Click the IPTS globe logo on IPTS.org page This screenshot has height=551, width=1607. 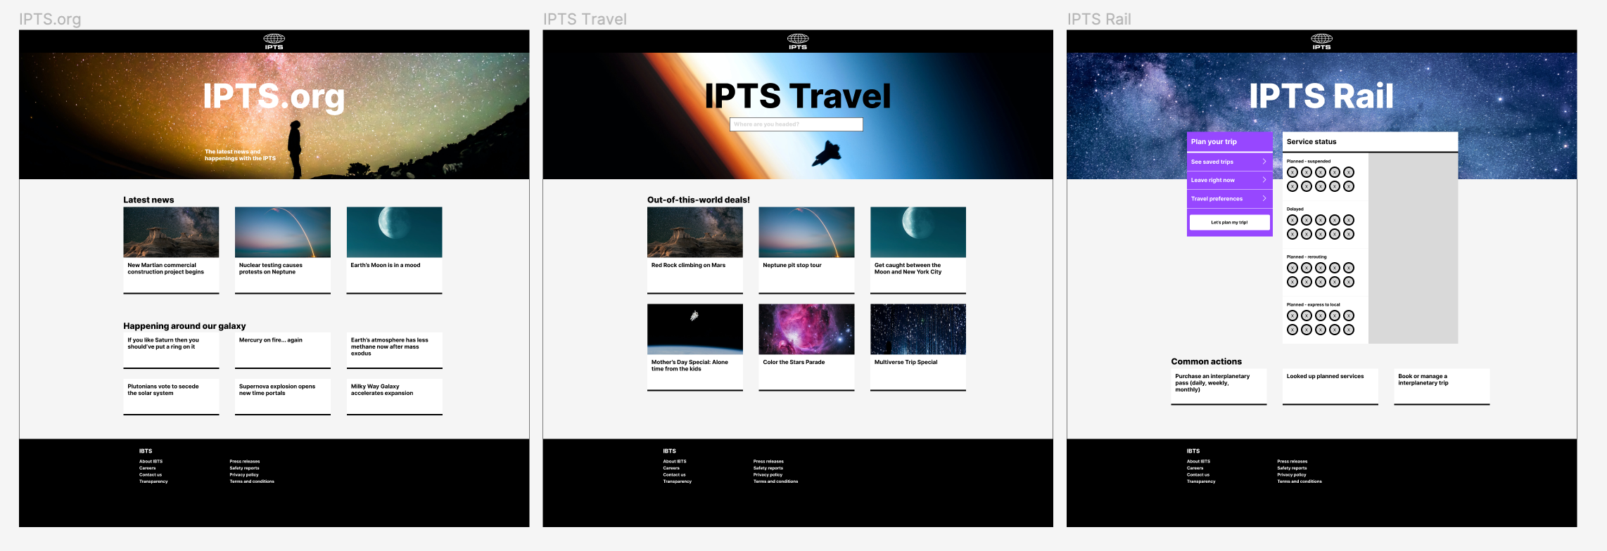coord(274,41)
